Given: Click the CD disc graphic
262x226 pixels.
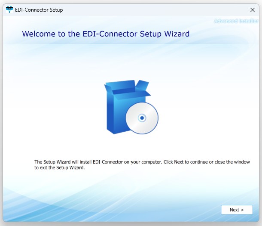Looking at the screenshot, I should pos(142,118).
